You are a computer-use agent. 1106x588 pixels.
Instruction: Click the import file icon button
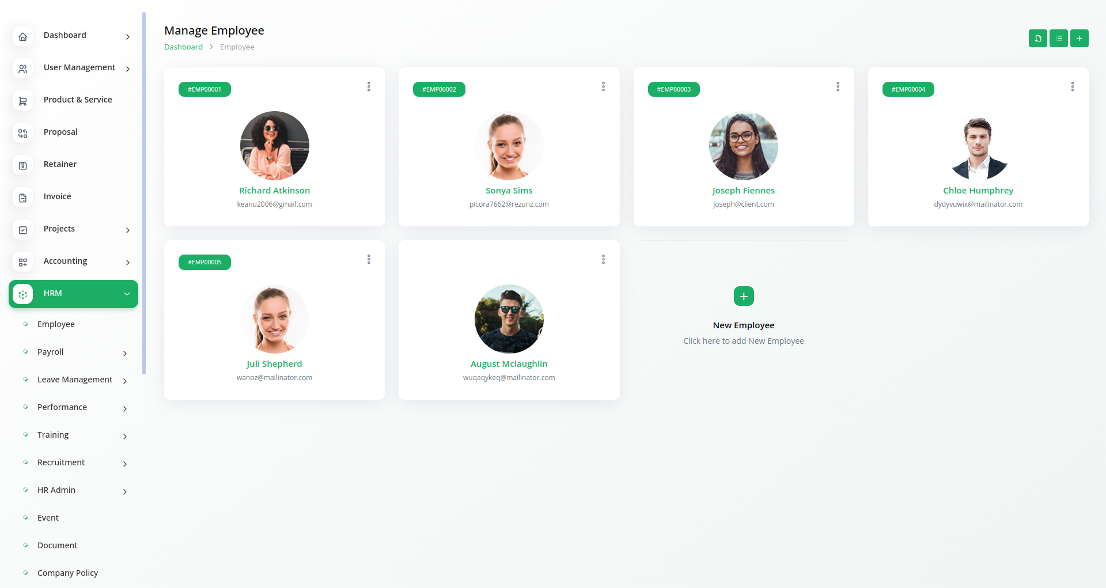[x=1037, y=39]
